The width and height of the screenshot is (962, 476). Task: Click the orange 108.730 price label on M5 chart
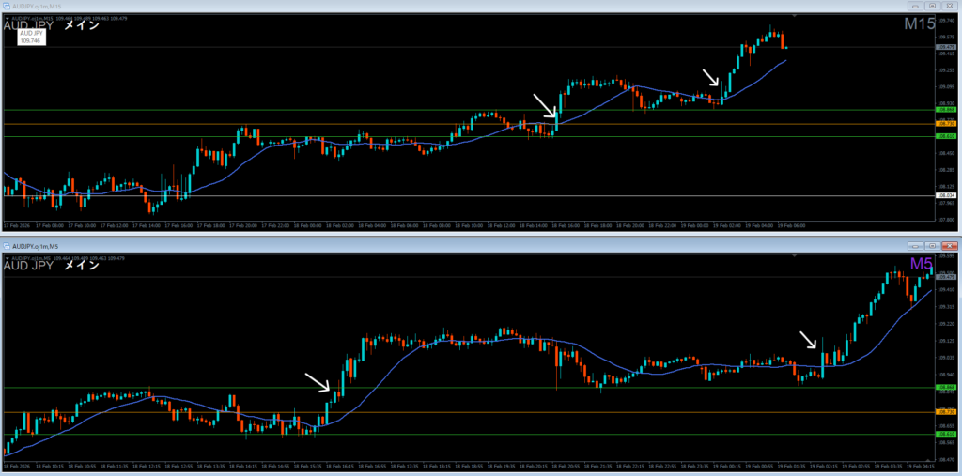[x=945, y=412]
